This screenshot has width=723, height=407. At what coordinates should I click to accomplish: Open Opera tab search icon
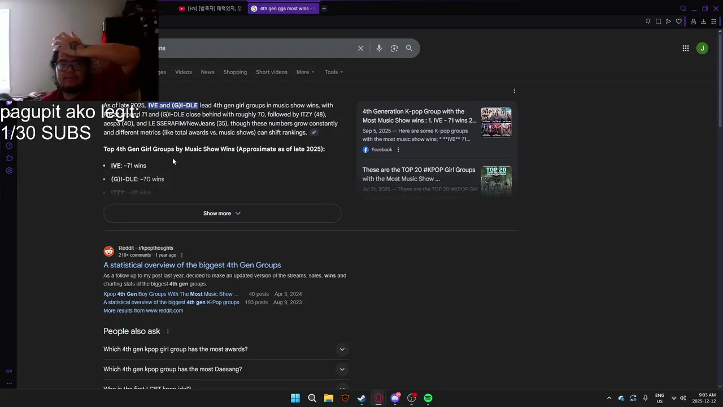[683, 8]
